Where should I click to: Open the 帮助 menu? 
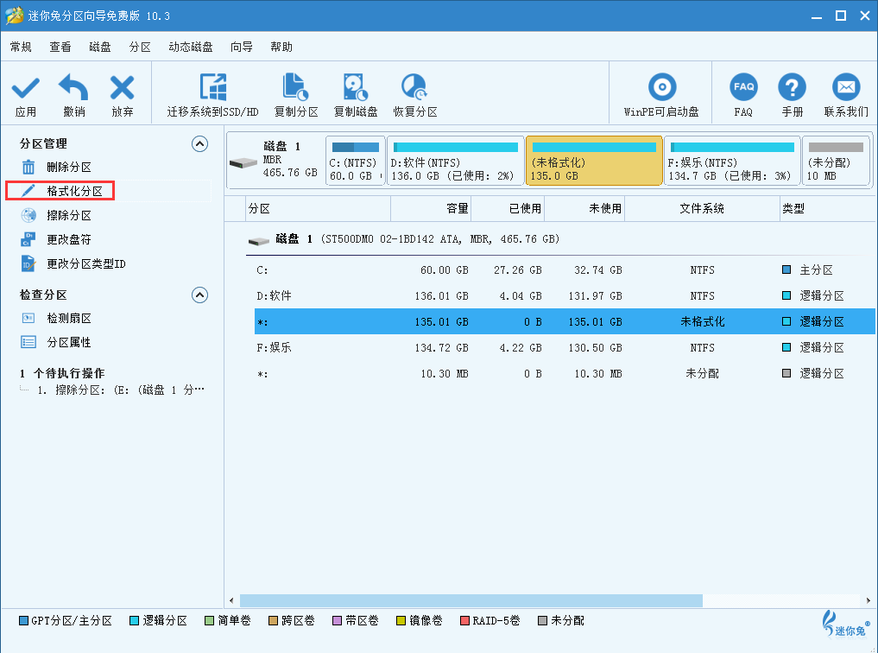281,47
